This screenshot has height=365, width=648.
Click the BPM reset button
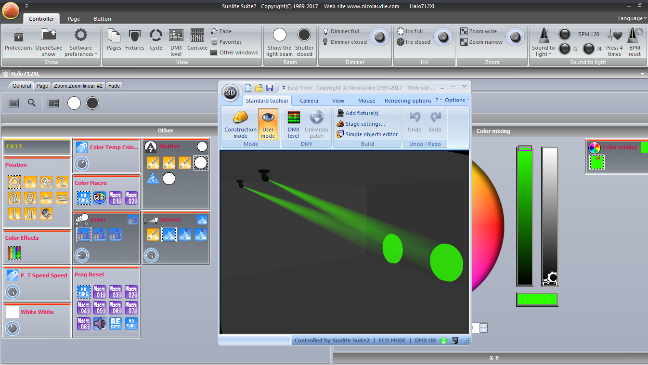(635, 42)
